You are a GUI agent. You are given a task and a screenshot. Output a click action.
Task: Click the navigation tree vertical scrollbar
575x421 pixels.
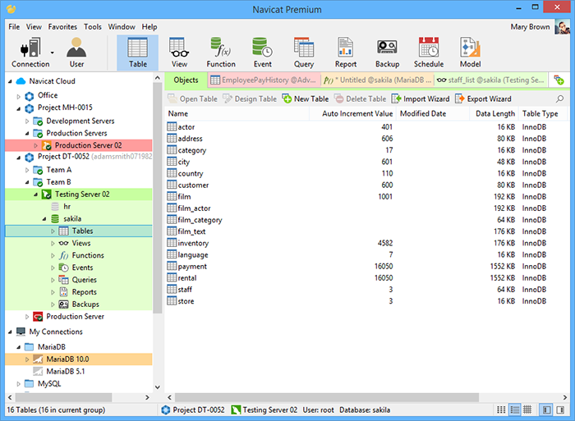[158, 198]
